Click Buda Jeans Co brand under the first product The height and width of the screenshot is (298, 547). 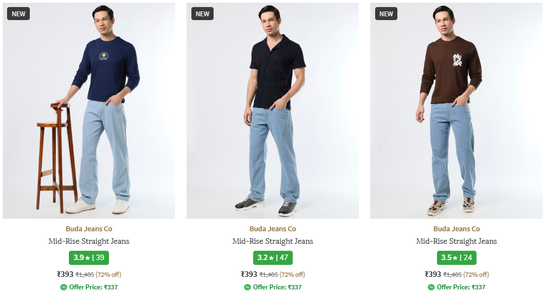pos(89,229)
